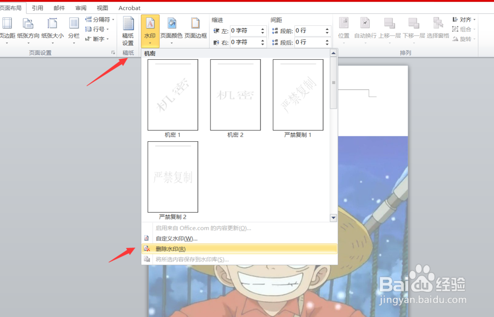The image size is (494, 317).
Task: Open the 页边距 margins menu
Action: point(7,31)
